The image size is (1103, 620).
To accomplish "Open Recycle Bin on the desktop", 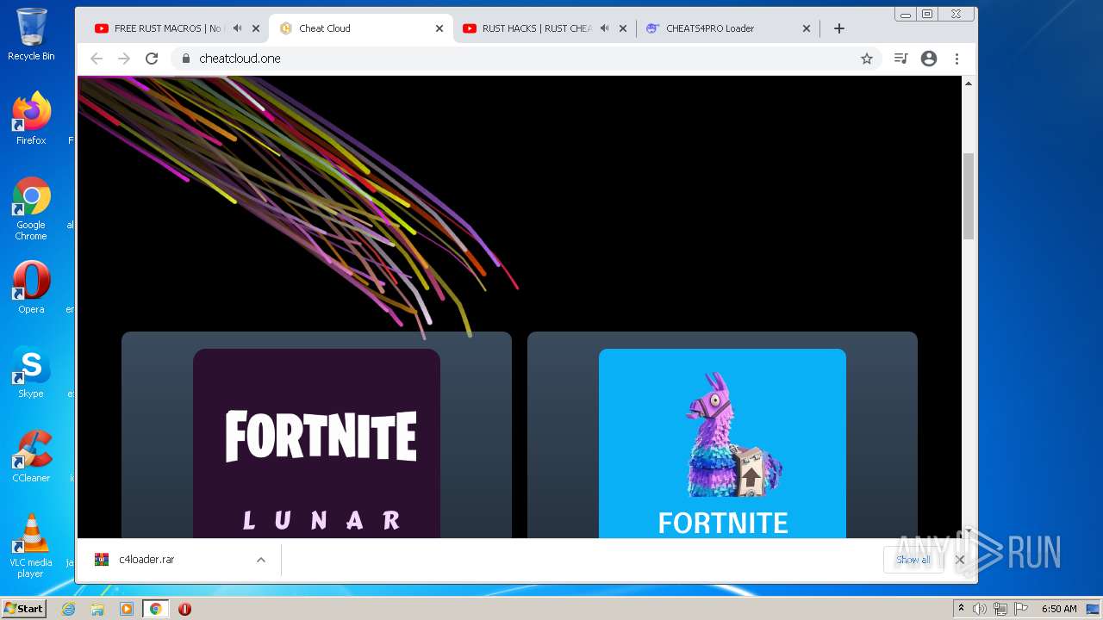I will tap(31, 34).
